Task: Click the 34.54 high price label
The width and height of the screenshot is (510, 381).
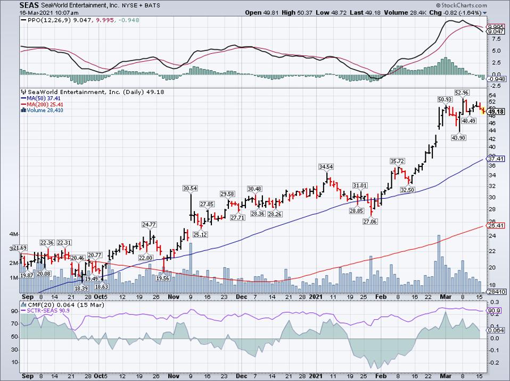Action: [x=326, y=167]
